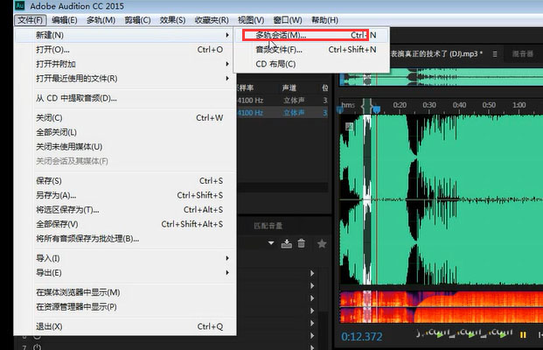Click the 匹配音量 panel tab
Viewport: 543px width, 350px height.
[268, 226]
